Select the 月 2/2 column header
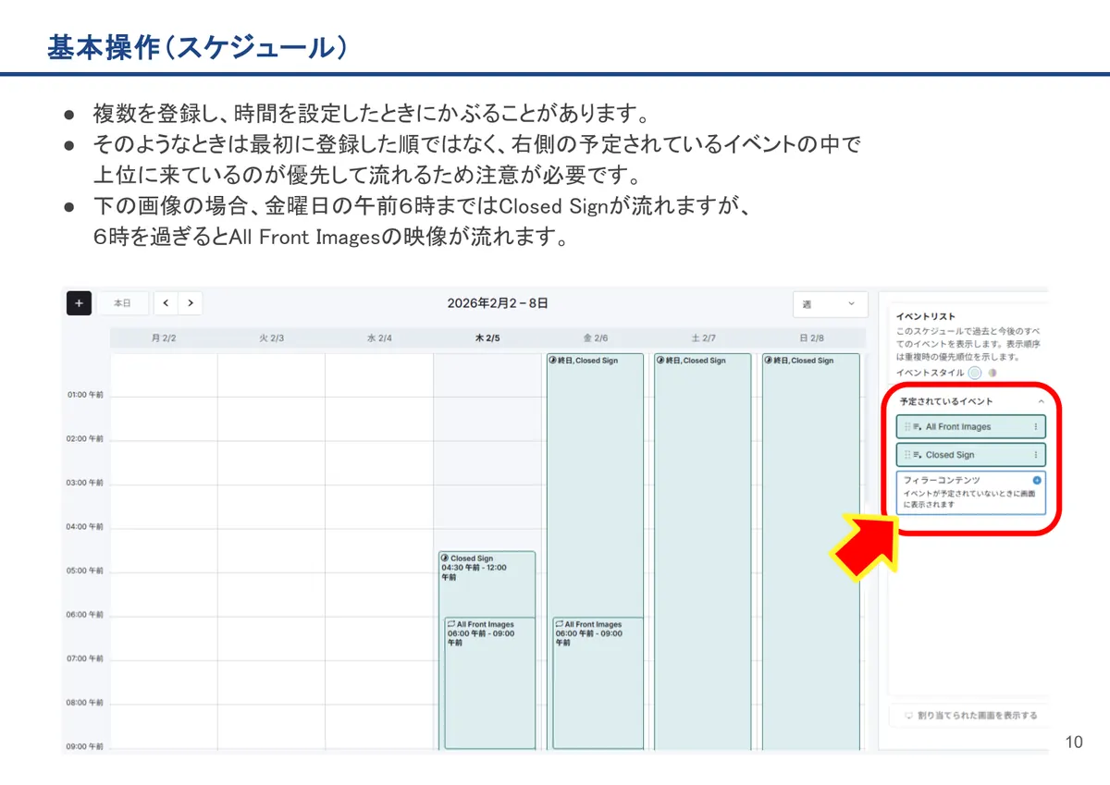1110x785 pixels. tap(164, 338)
